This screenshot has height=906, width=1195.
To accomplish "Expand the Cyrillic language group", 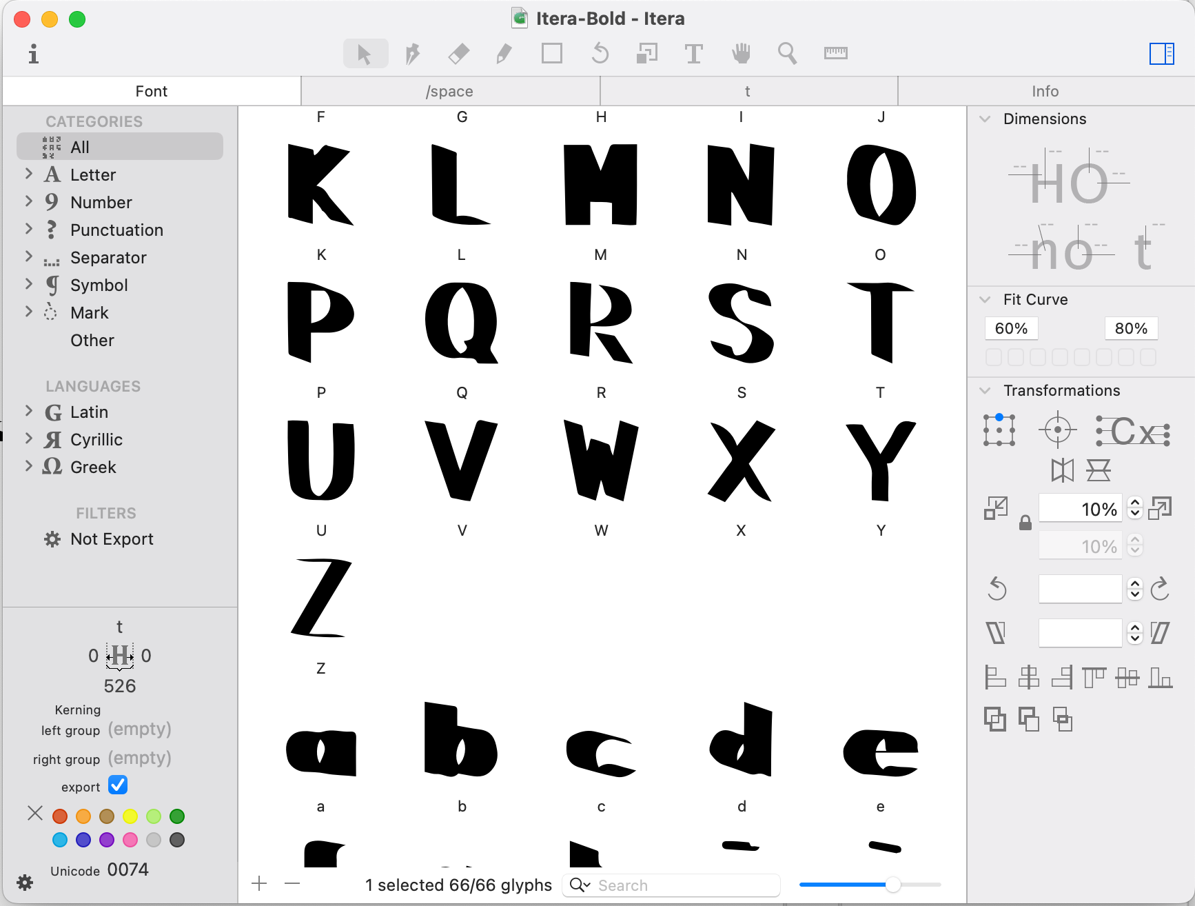I will pos(29,439).
